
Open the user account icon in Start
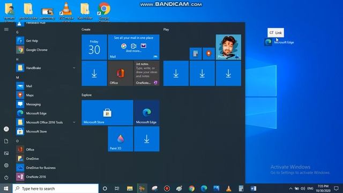coord(6,129)
